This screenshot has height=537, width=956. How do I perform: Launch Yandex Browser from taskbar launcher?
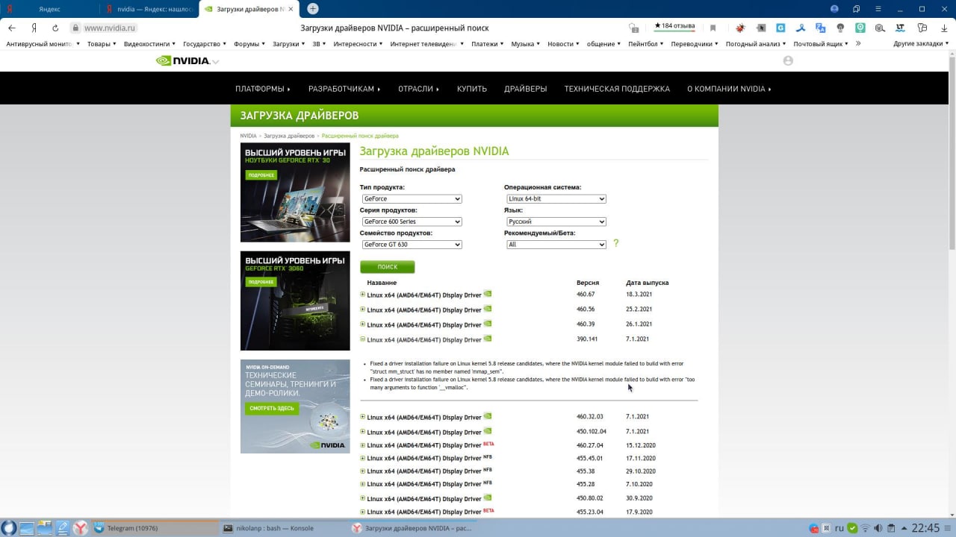point(80,528)
